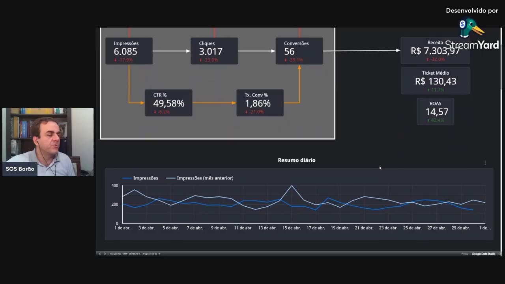The height and width of the screenshot is (284, 505).
Task: Open the page selector dropdown arrow
Action: pos(159,254)
